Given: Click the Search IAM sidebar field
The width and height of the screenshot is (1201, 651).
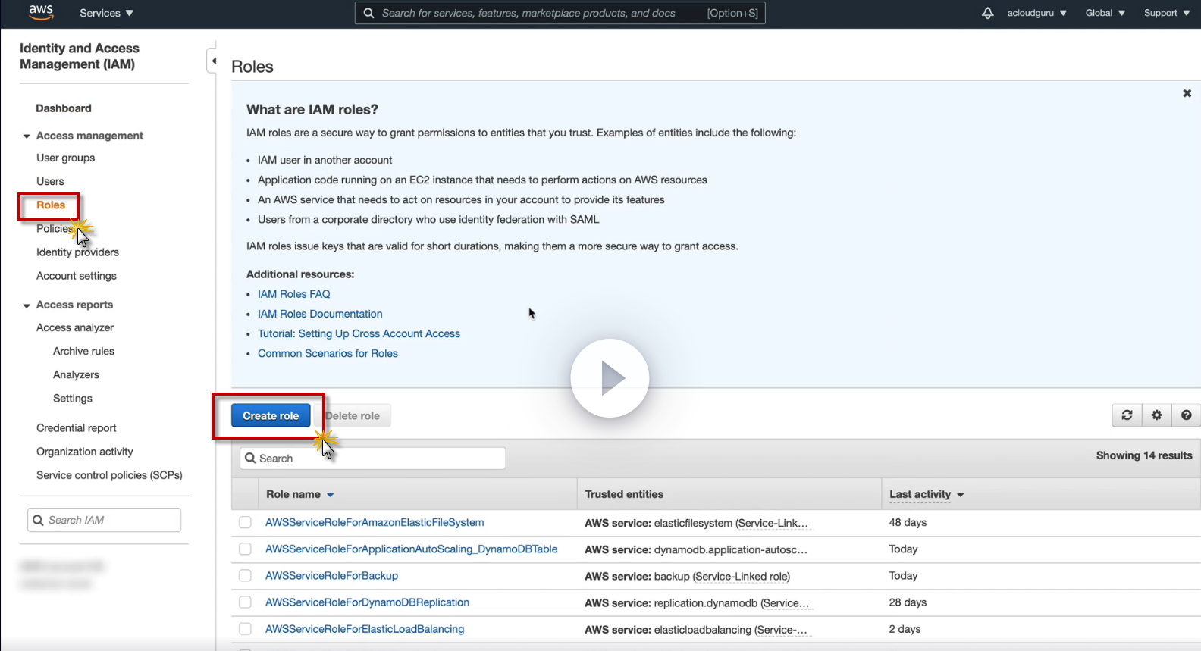Looking at the screenshot, I should (104, 520).
